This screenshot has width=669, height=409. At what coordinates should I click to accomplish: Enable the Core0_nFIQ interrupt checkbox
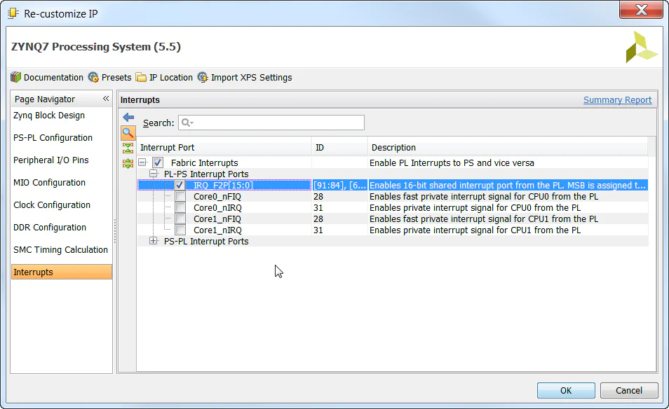coord(180,196)
